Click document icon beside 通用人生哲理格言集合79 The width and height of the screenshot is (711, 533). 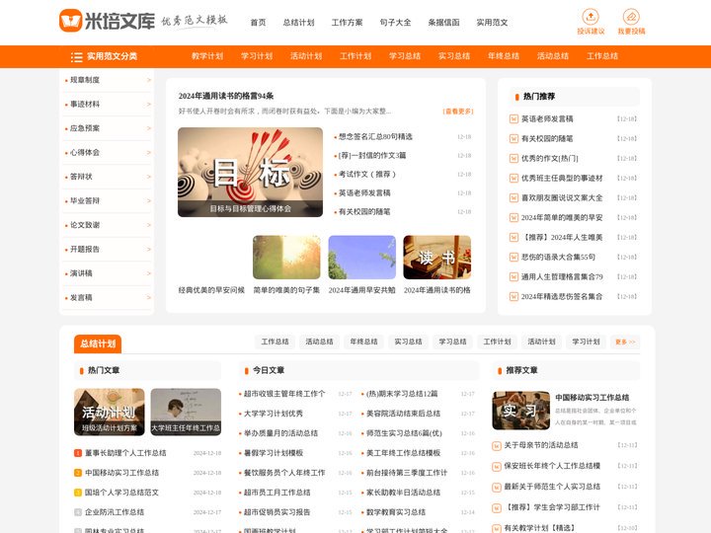pyautogui.click(x=513, y=276)
